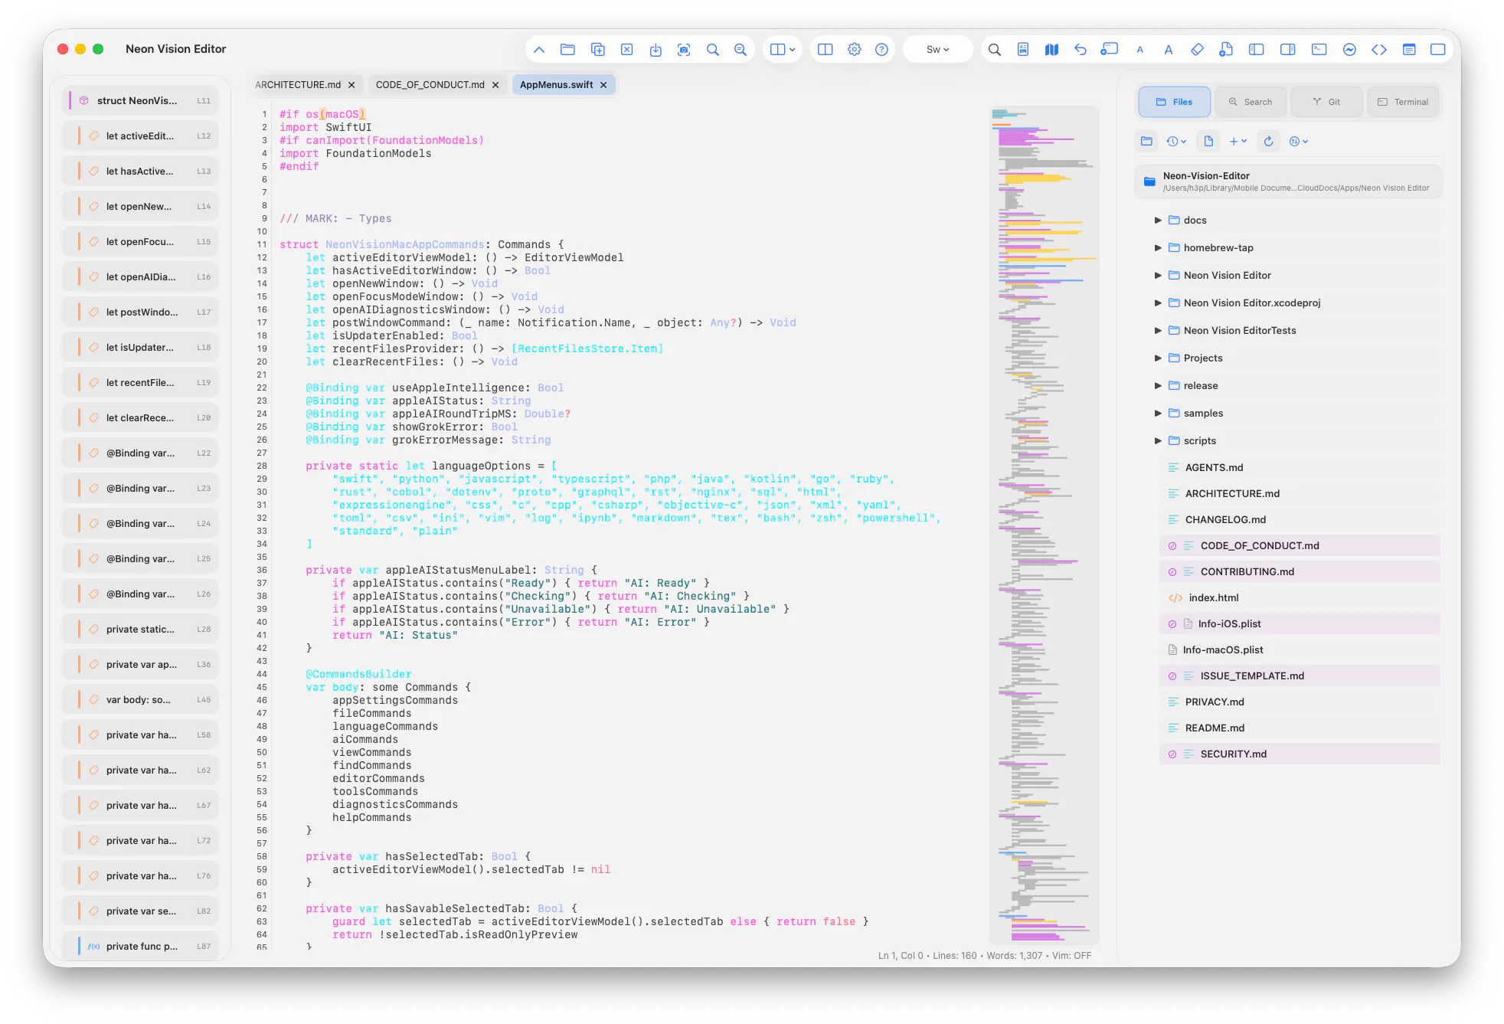Click the small letter A icon
The height and width of the screenshot is (1024, 1504).
[1139, 50]
